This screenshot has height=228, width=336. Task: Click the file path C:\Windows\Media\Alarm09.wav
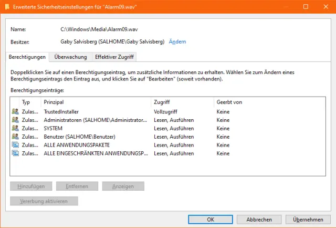99,29
